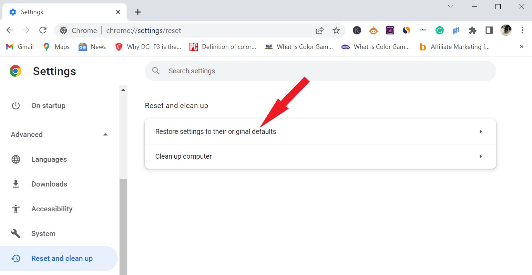The image size is (532, 275).
Task: Open Chrome's three-dot menu
Action: 522,30
